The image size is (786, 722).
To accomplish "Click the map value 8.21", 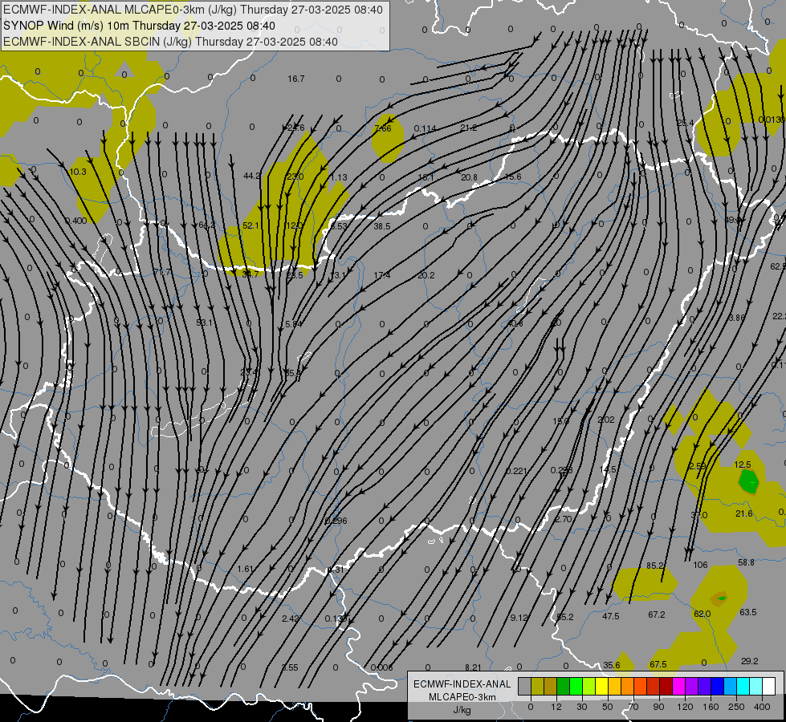I will click(473, 667).
